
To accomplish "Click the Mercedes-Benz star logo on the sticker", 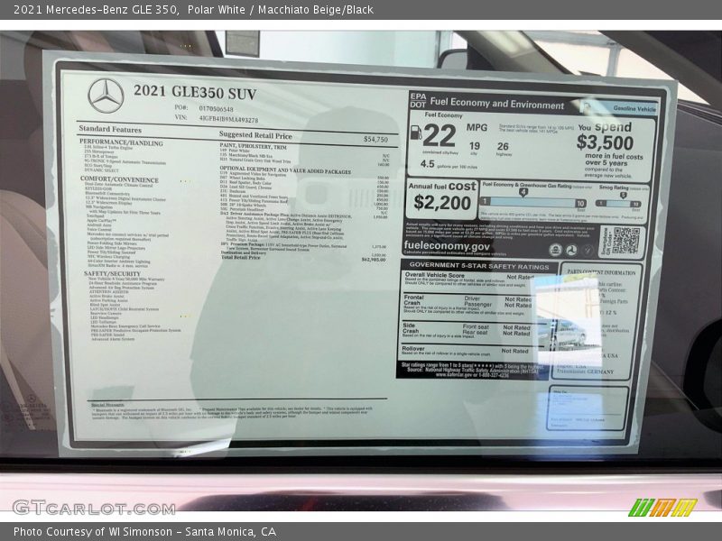I will [106, 96].
